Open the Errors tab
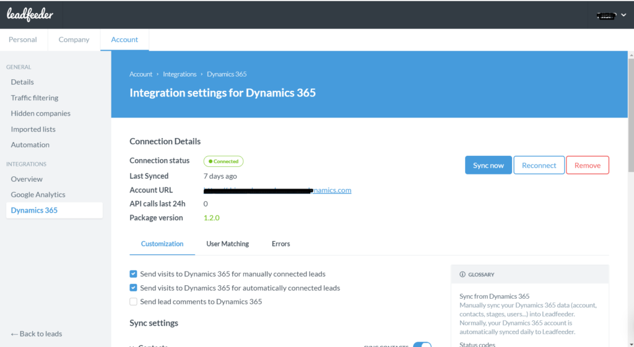634x347 pixels. [x=280, y=244]
